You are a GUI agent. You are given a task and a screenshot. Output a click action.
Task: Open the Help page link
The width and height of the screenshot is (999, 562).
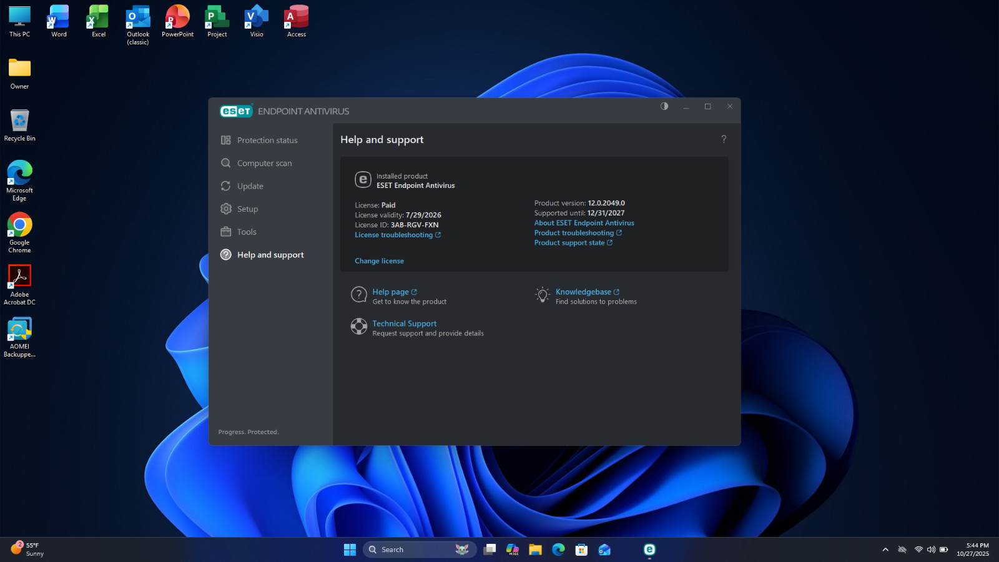[x=395, y=292]
